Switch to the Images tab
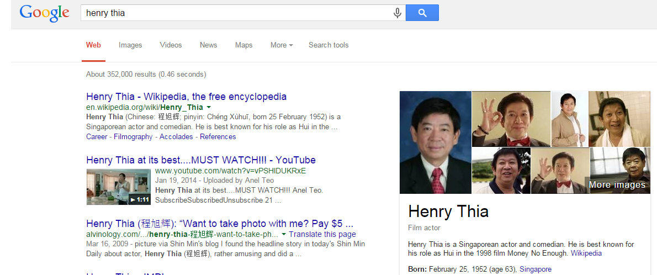This screenshot has height=275, width=657. click(x=130, y=45)
